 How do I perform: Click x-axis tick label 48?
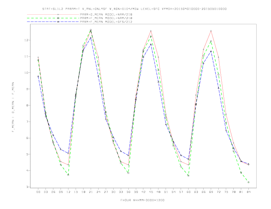(x=158, y=192)
